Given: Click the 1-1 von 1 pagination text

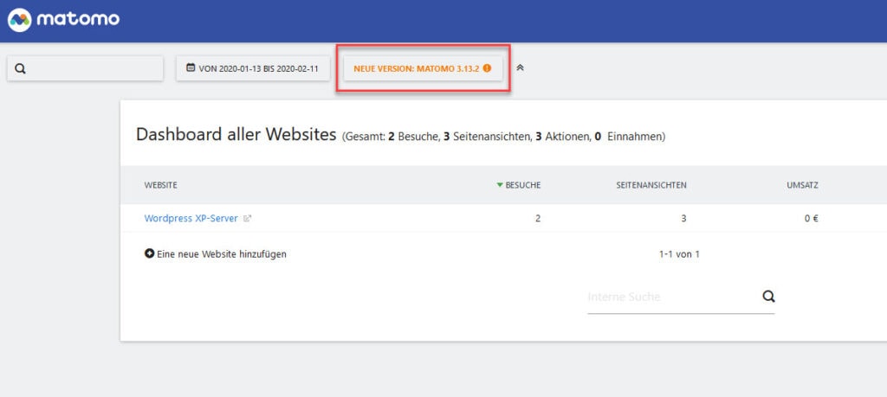Looking at the screenshot, I should pos(679,254).
